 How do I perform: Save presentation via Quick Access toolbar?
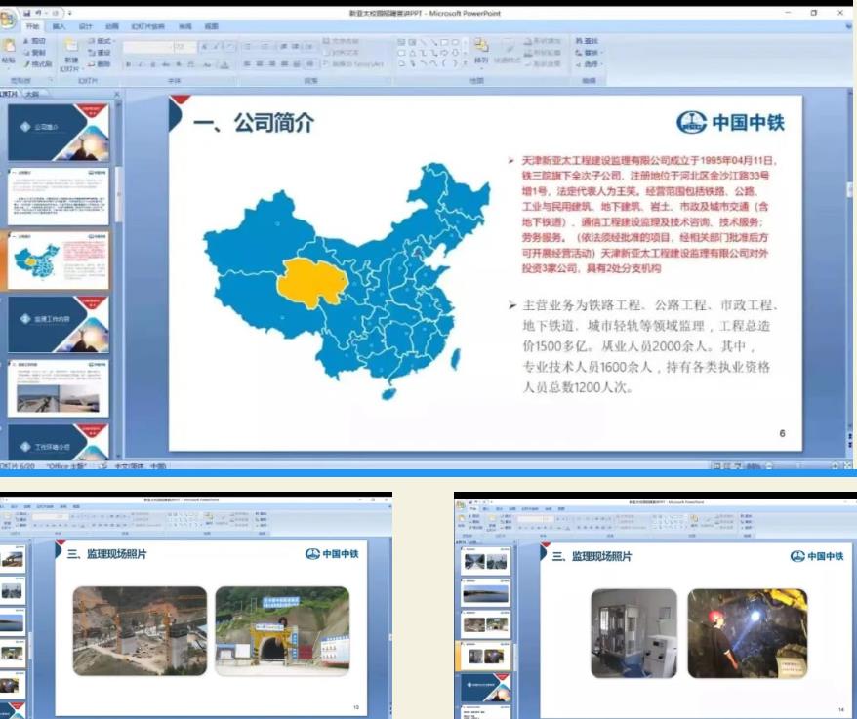pos(26,13)
